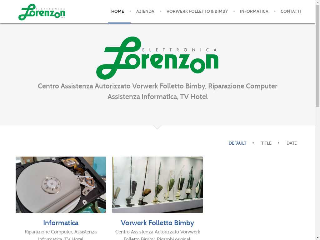This screenshot has height=240, width=320.
Task: Go to the AZIENDA page
Action: click(145, 12)
